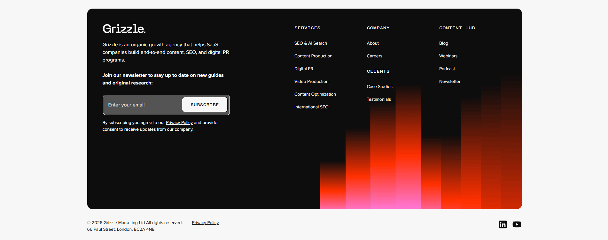This screenshot has height=240, width=608.
Task: Click the 66 Paul Street address text
Action: point(121,229)
